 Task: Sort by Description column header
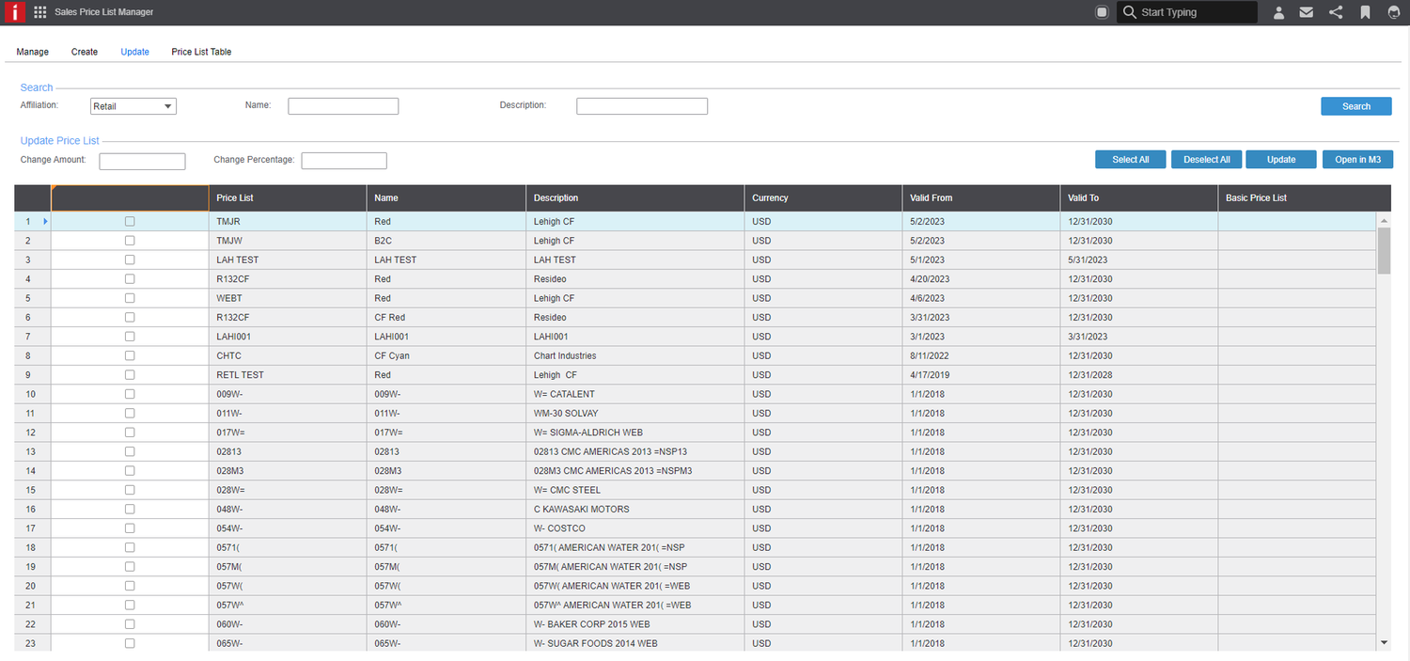(x=635, y=198)
